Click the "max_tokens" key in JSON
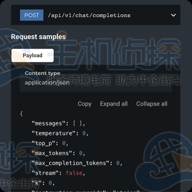 coord(52,153)
